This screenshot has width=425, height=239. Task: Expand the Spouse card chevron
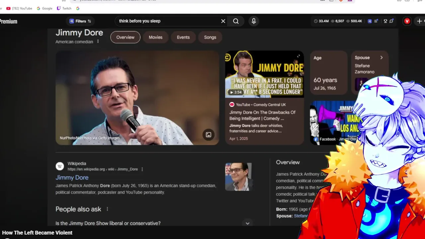coord(381,57)
